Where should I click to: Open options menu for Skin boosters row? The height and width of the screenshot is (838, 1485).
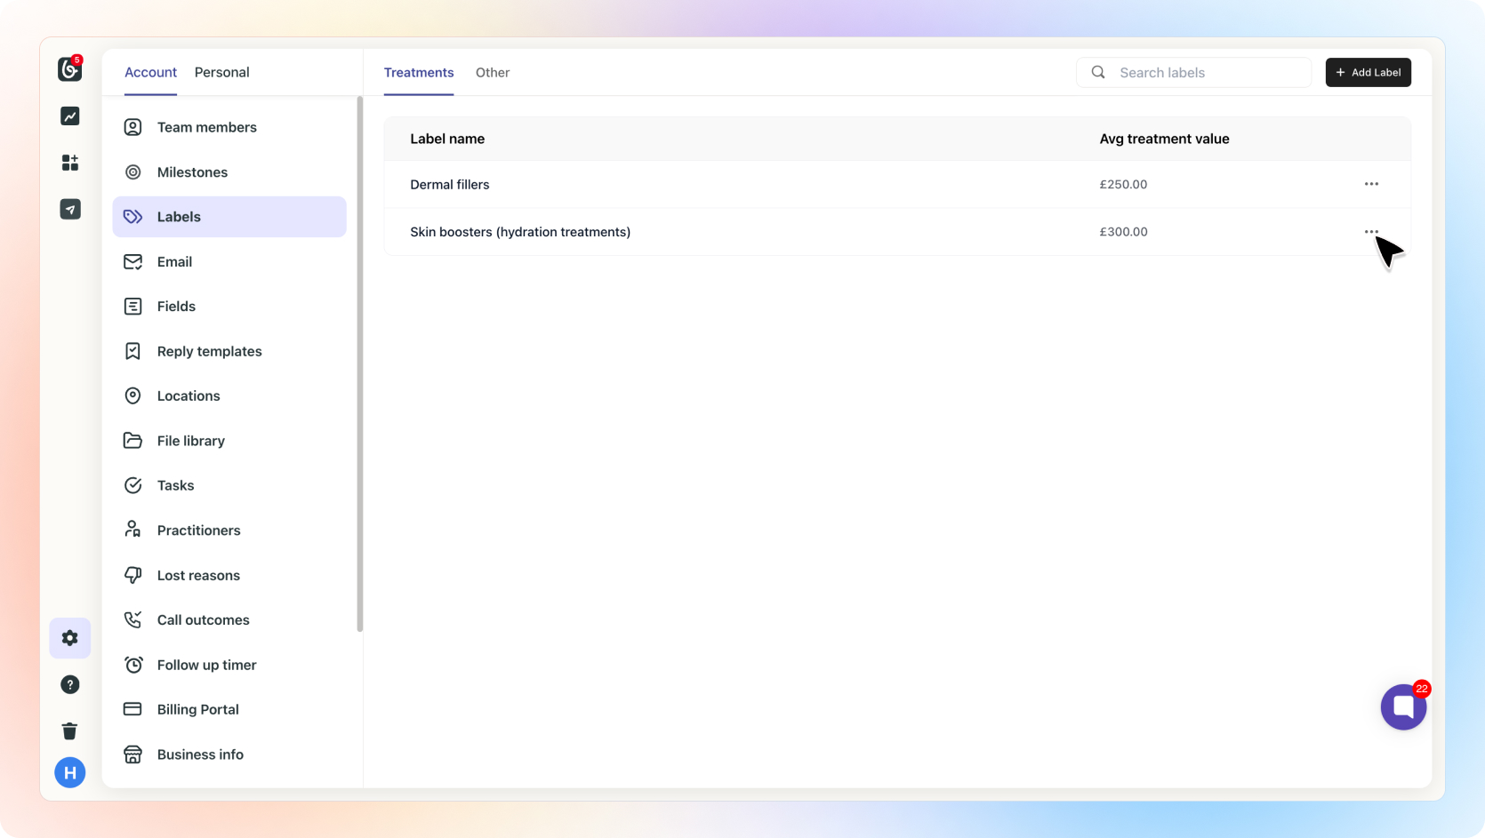pyautogui.click(x=1371, y=232)
